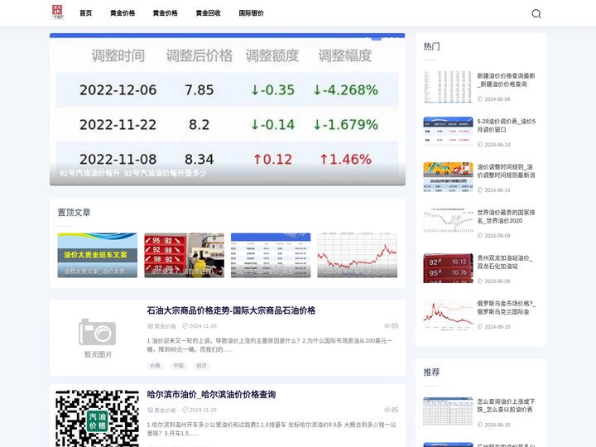Open the red 95 92 price board thumbnail
This screenshot has height=447, width=596.
click(x=184, y=255)
